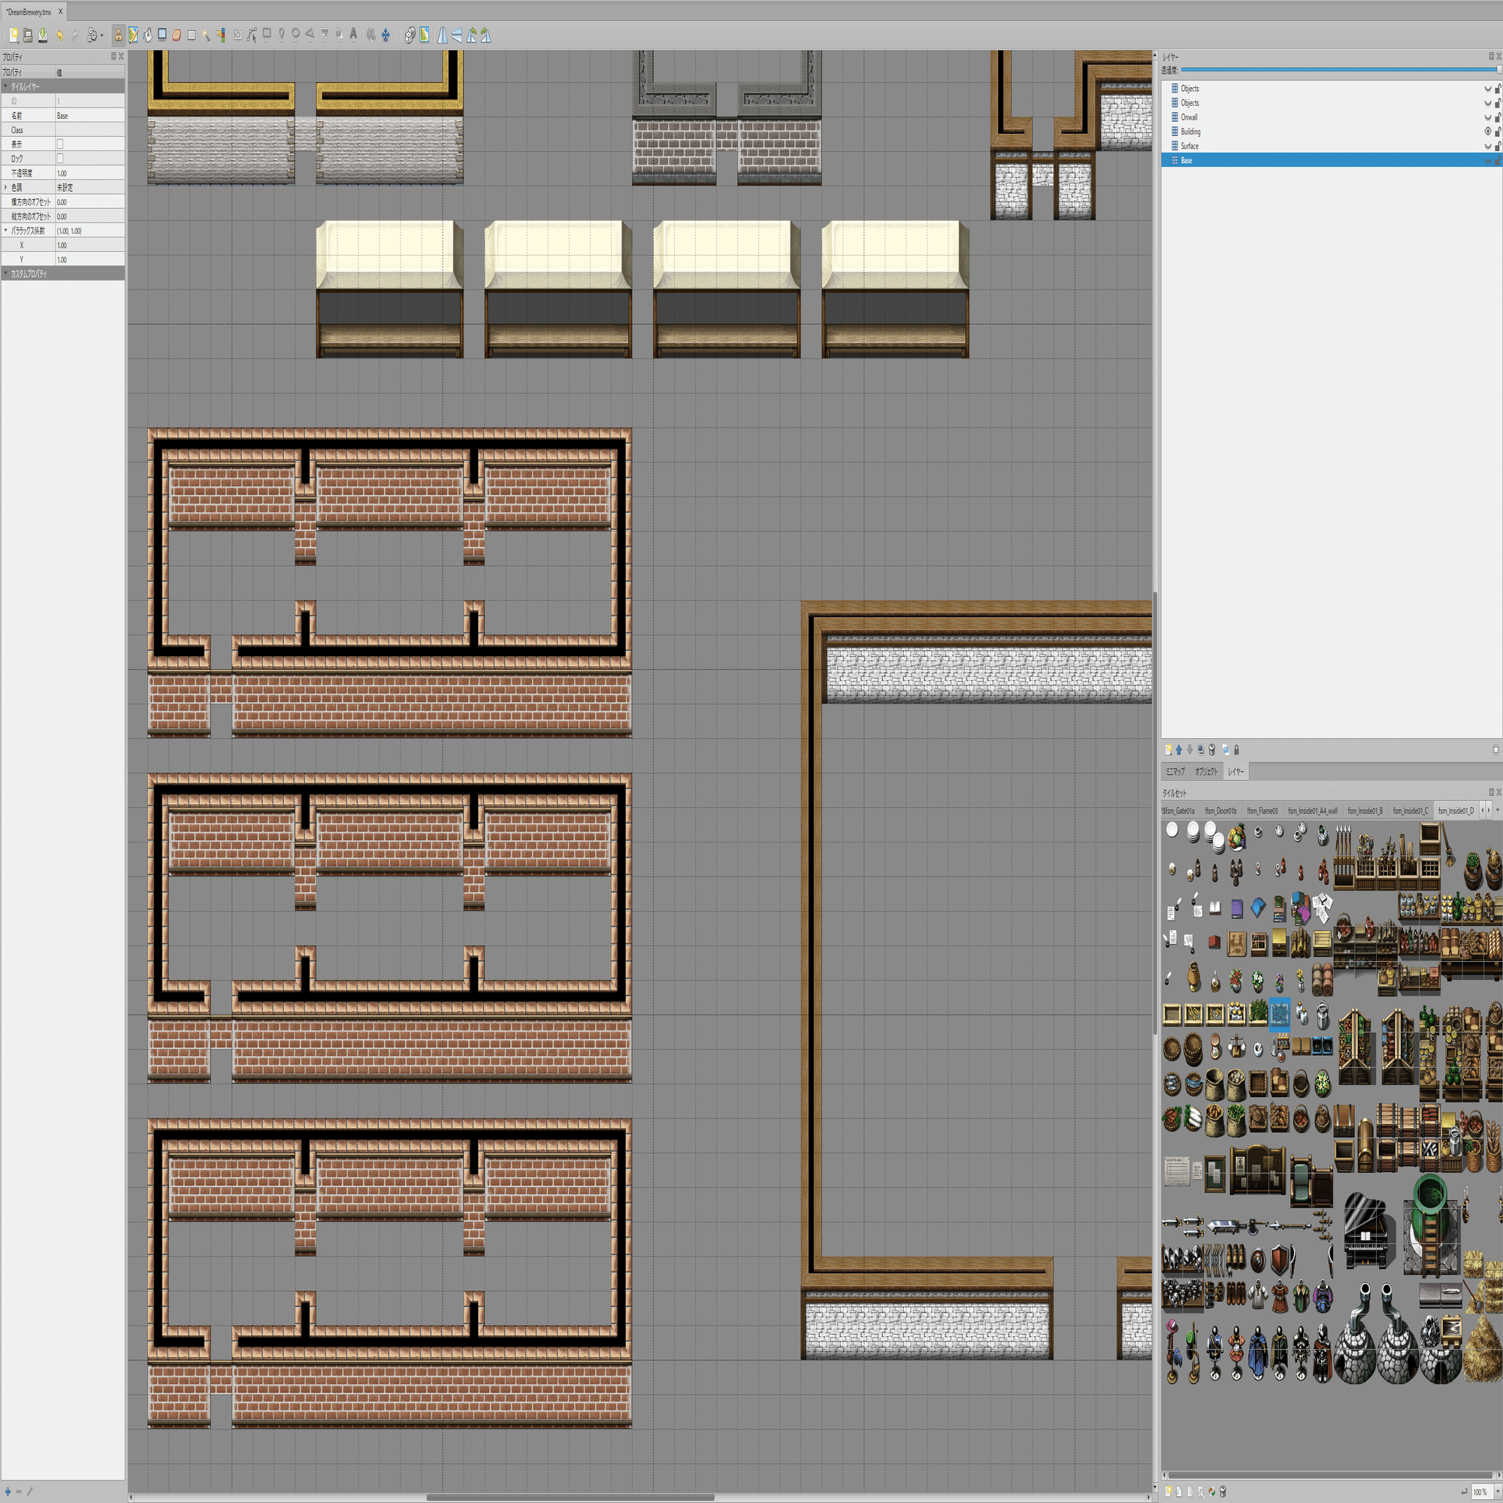Raise layer with blue up arrow
This screenshot has height=1503, width=1503.
click(1178, 750)
